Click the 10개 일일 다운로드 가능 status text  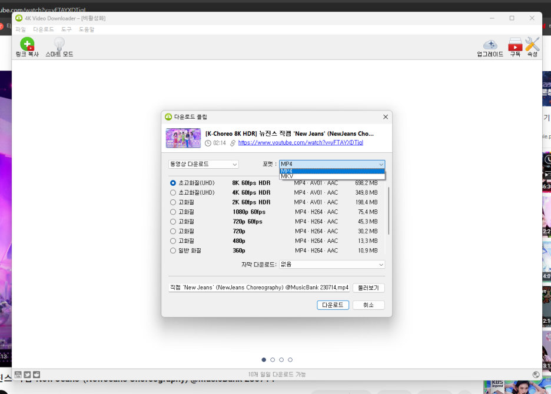pos(277,375)
